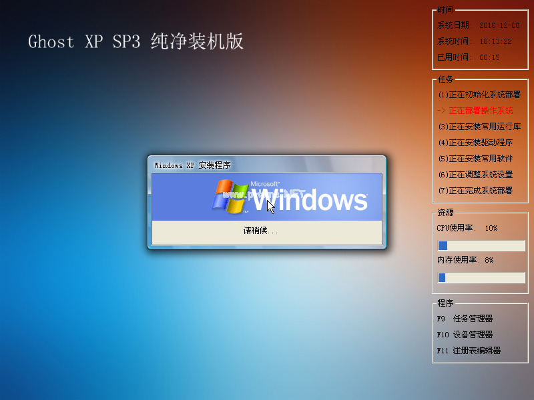Open 注册表编辑器 via the F11 entry
Image resolution: width=534 pixels, height=400 pixels.
[468, 350]
